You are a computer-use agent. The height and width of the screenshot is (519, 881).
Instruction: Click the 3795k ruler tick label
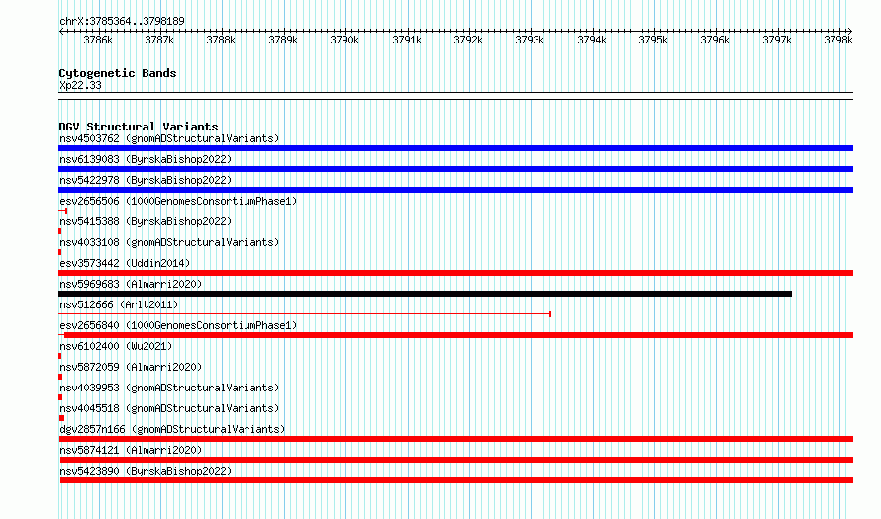tap(653, 40)
